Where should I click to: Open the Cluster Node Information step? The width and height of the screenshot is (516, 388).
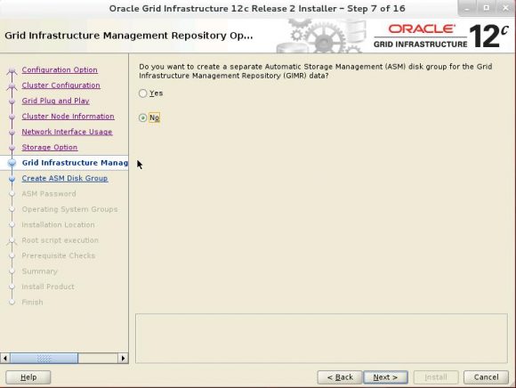(69, 117)
